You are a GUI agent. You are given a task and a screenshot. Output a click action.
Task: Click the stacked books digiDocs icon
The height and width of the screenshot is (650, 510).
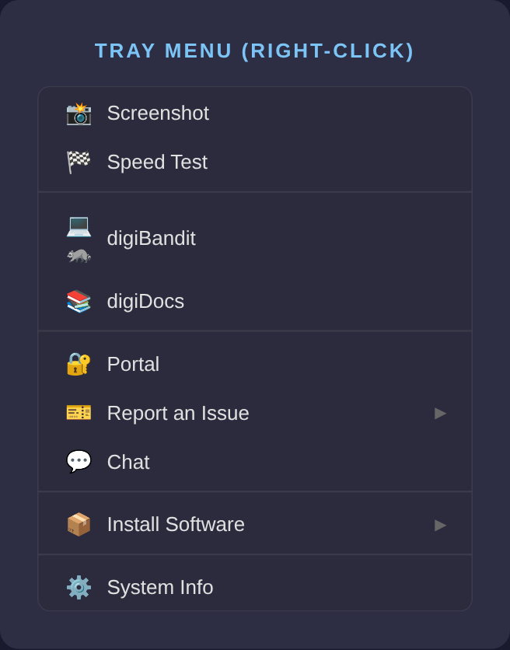coord(79,302)
